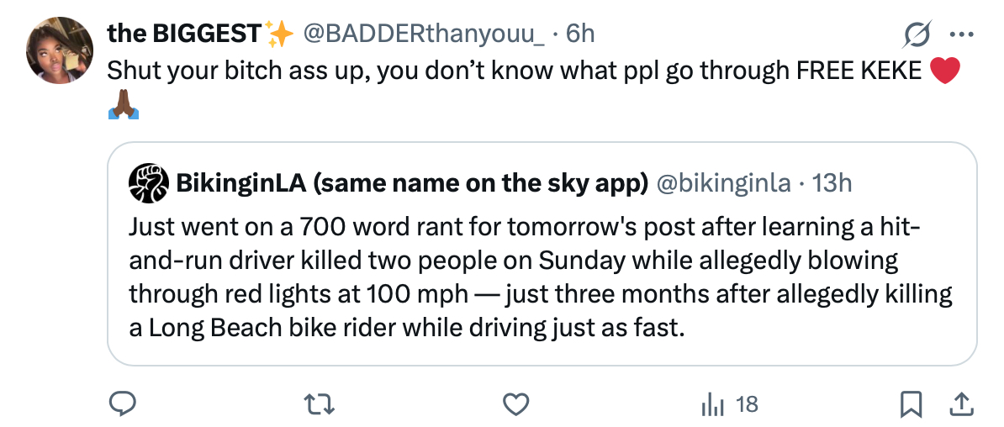Click the red heart emoji after FREE KEKE
The image size is (1004, 427).
tap(945, 71)
